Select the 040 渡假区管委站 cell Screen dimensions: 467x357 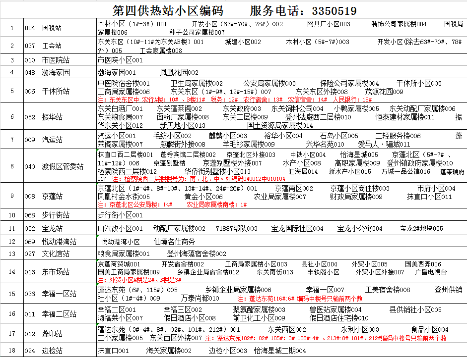[60, 166]
